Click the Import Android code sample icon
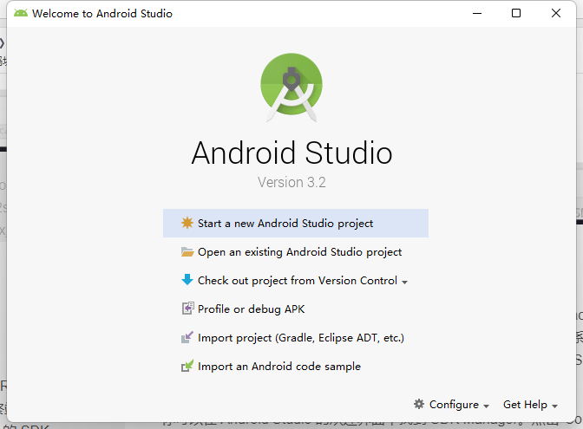 [187, 366]
